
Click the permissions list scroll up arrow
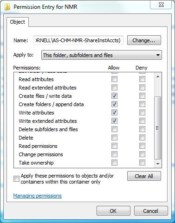coord(158,76)
